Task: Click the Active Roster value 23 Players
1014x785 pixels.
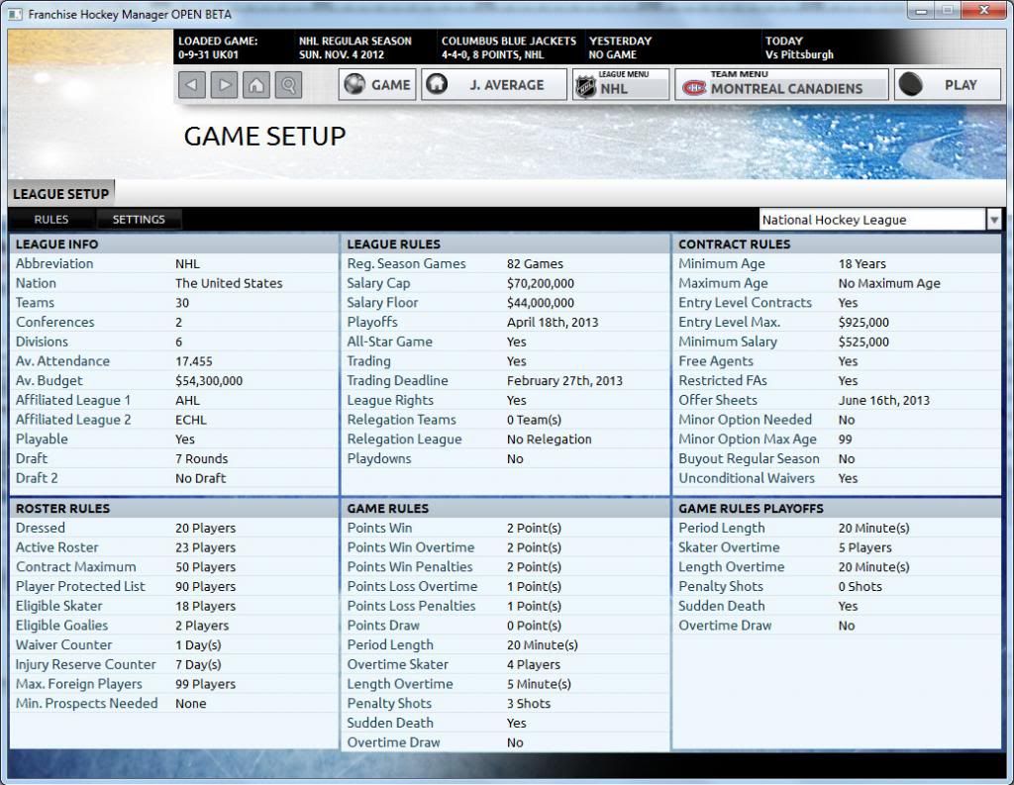Action: pyautogui.click(x=206, y=547)
